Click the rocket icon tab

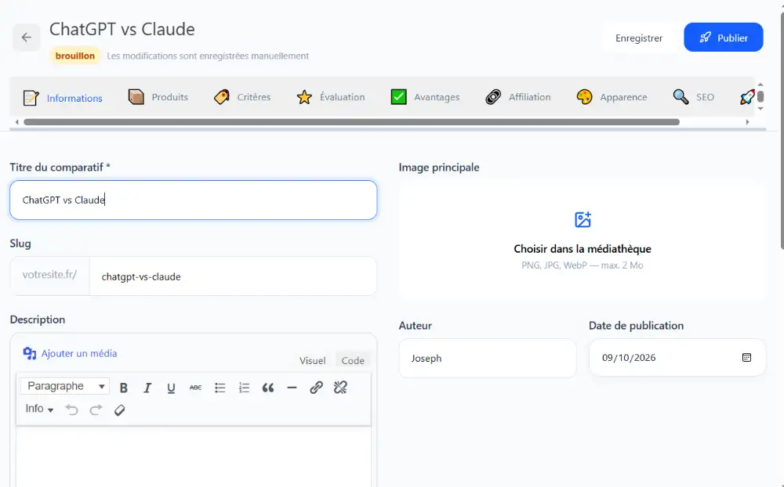746,97
